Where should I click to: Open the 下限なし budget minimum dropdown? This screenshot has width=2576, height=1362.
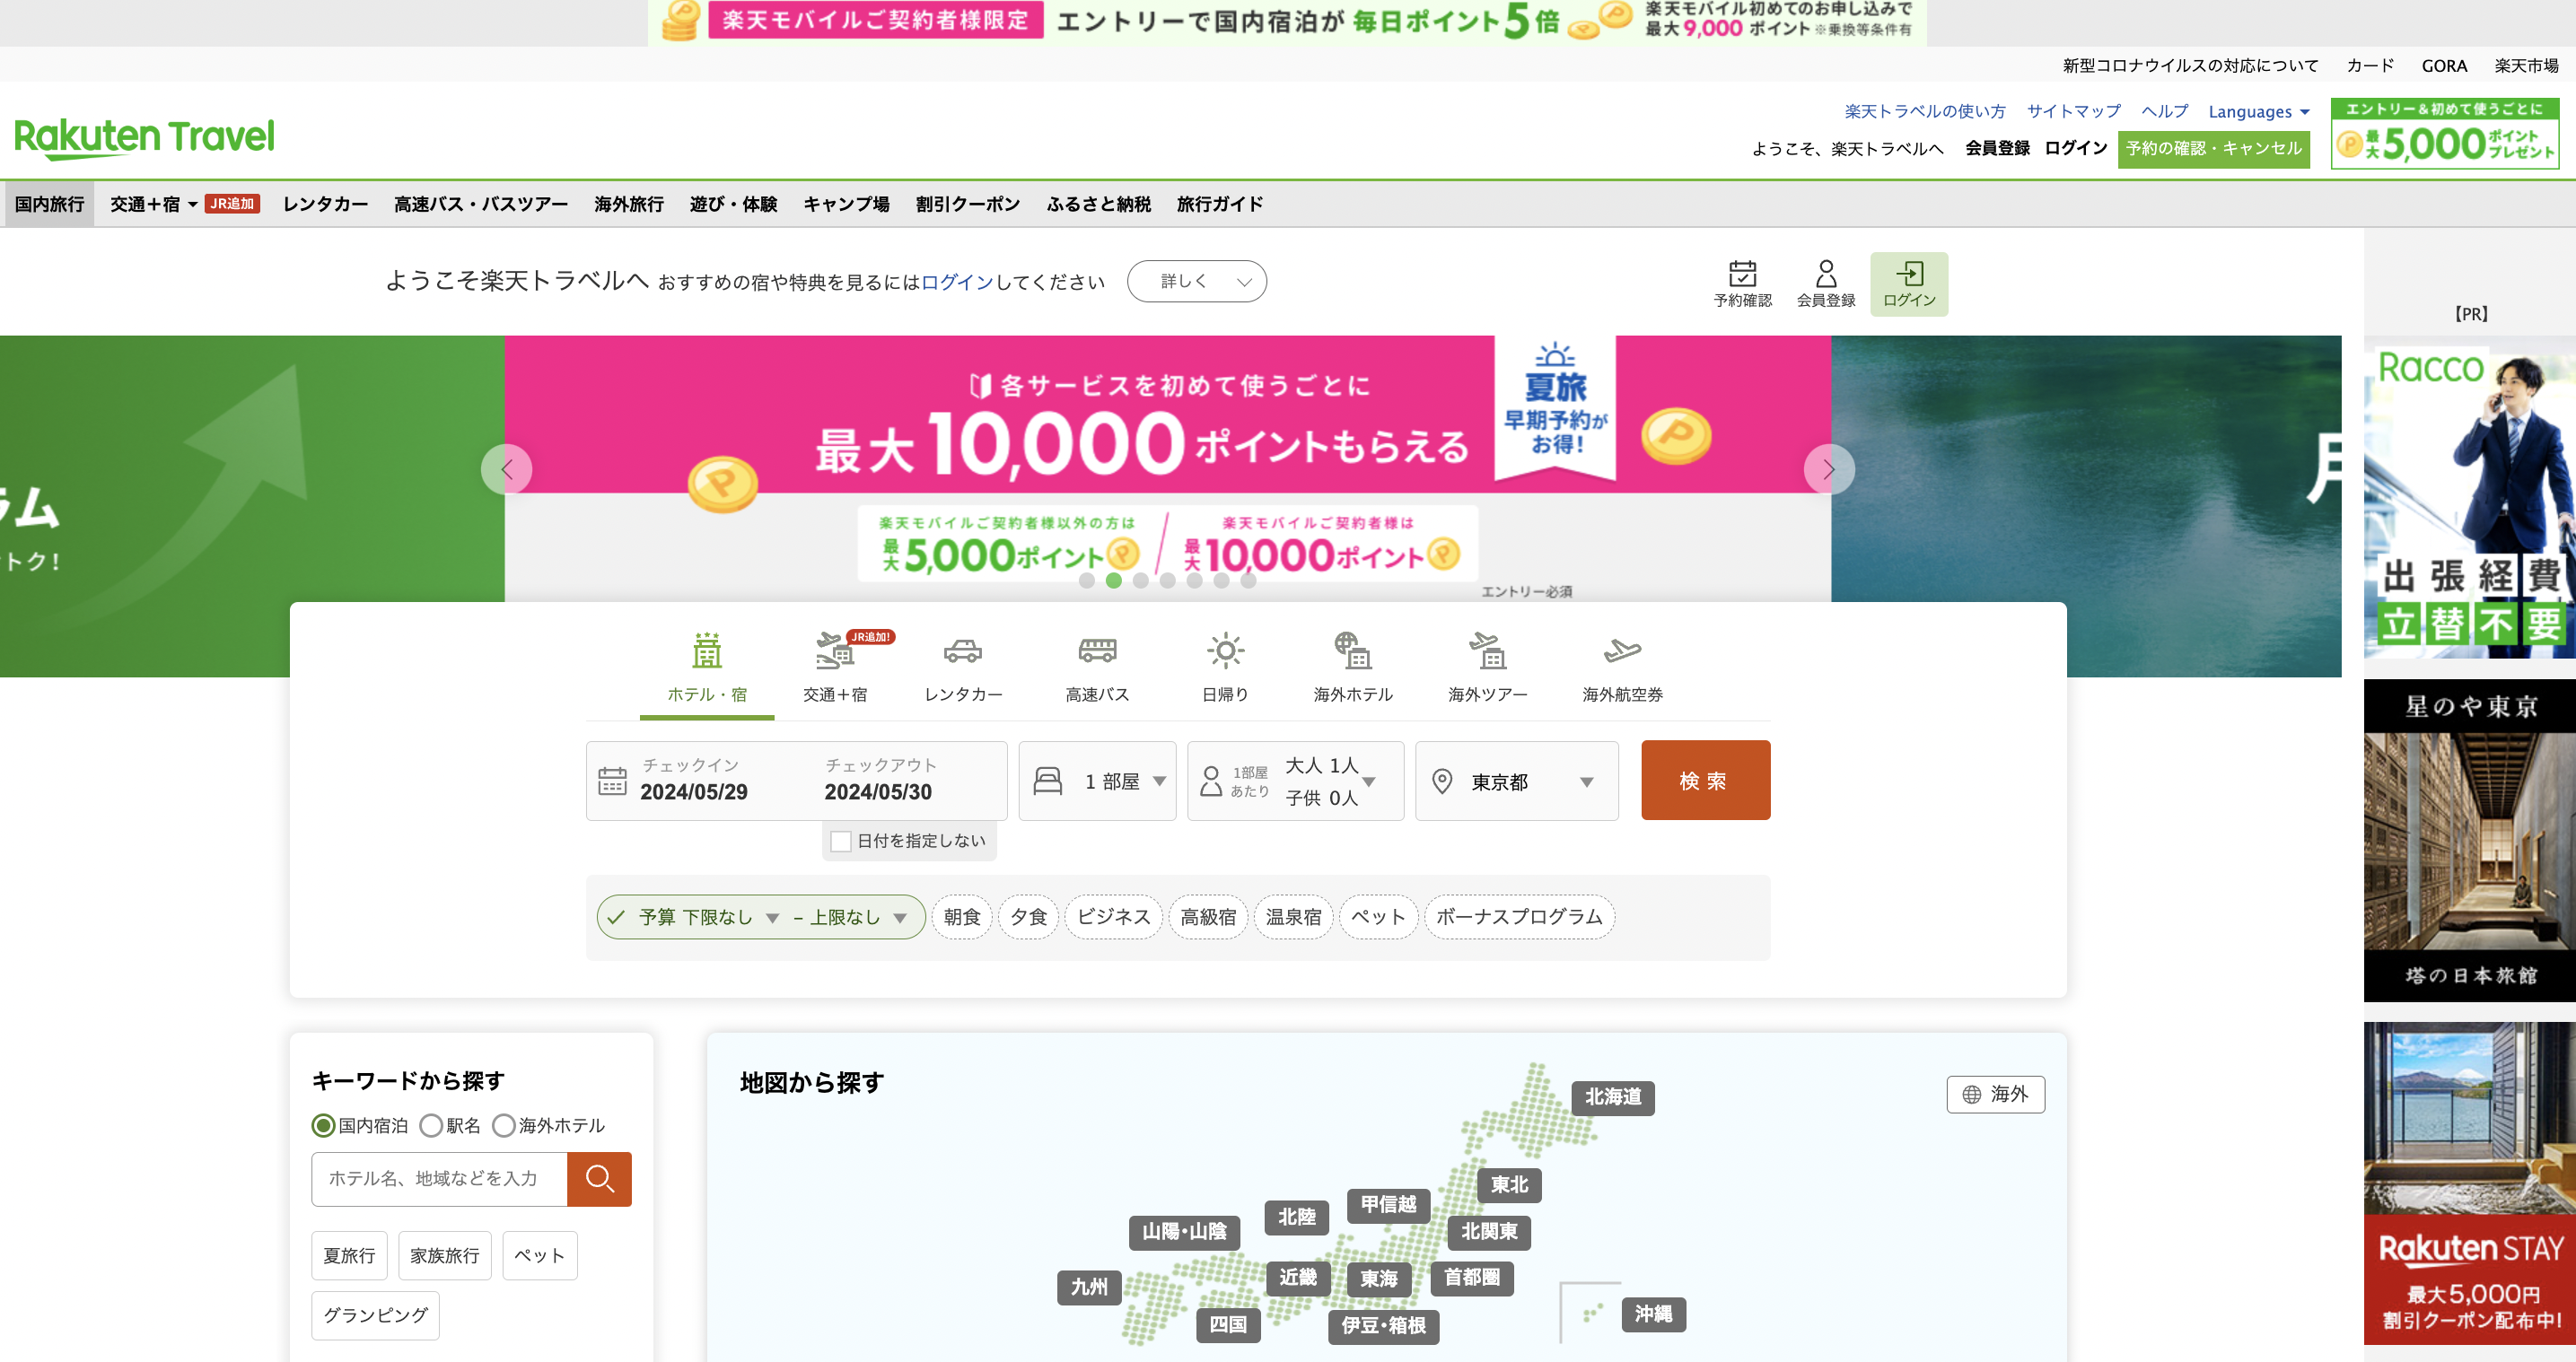click(731, 918)
